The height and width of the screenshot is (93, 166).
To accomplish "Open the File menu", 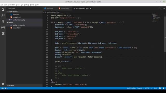I will click(2, 5).
